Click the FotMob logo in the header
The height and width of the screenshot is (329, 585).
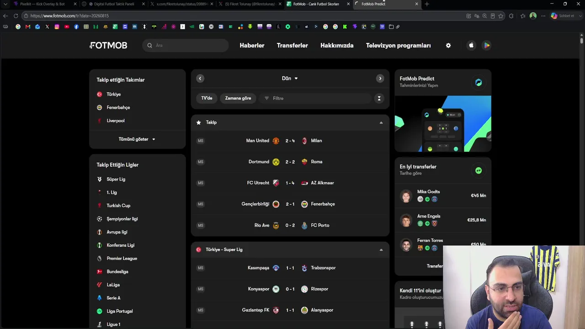(x=108, y=45)
